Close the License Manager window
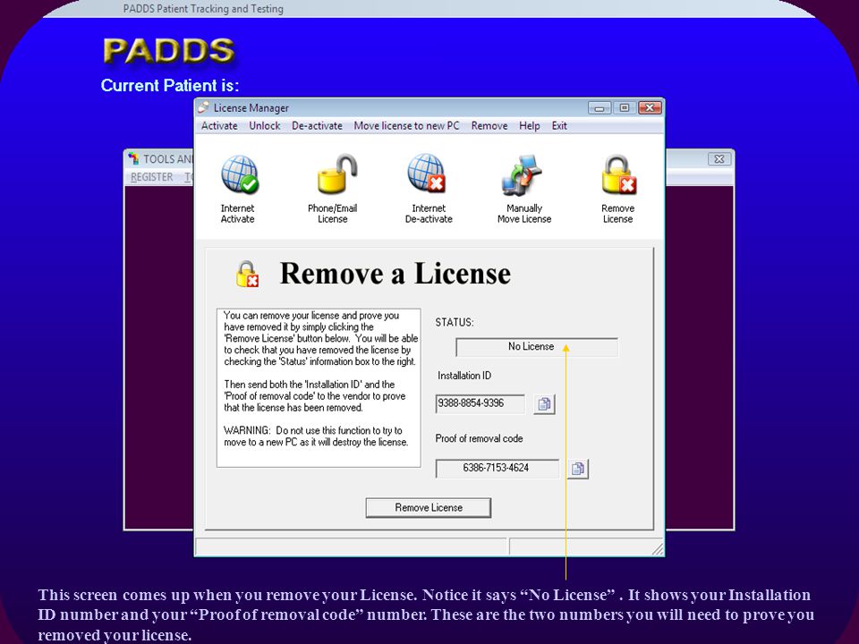The width and height of the screenshot is (859, 644). (650, 108)
